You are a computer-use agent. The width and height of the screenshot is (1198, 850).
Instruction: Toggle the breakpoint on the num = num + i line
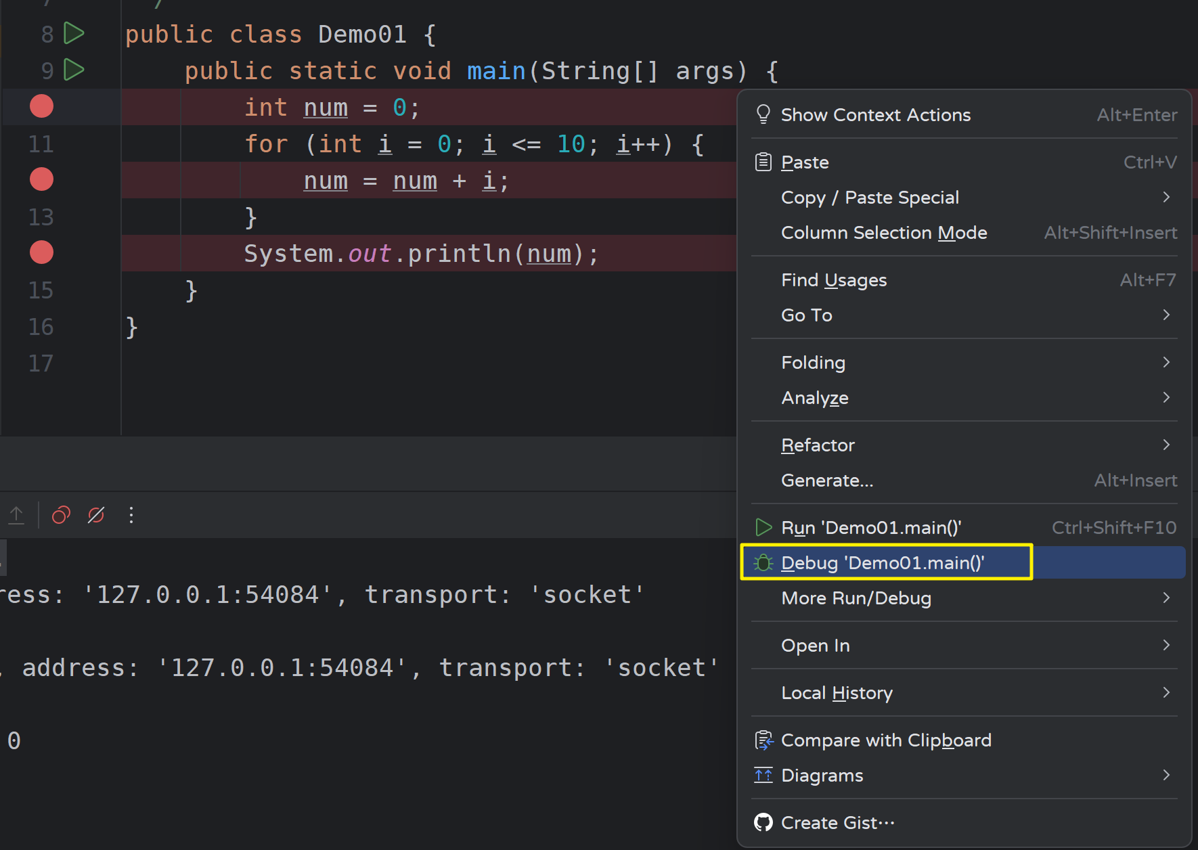41,179
